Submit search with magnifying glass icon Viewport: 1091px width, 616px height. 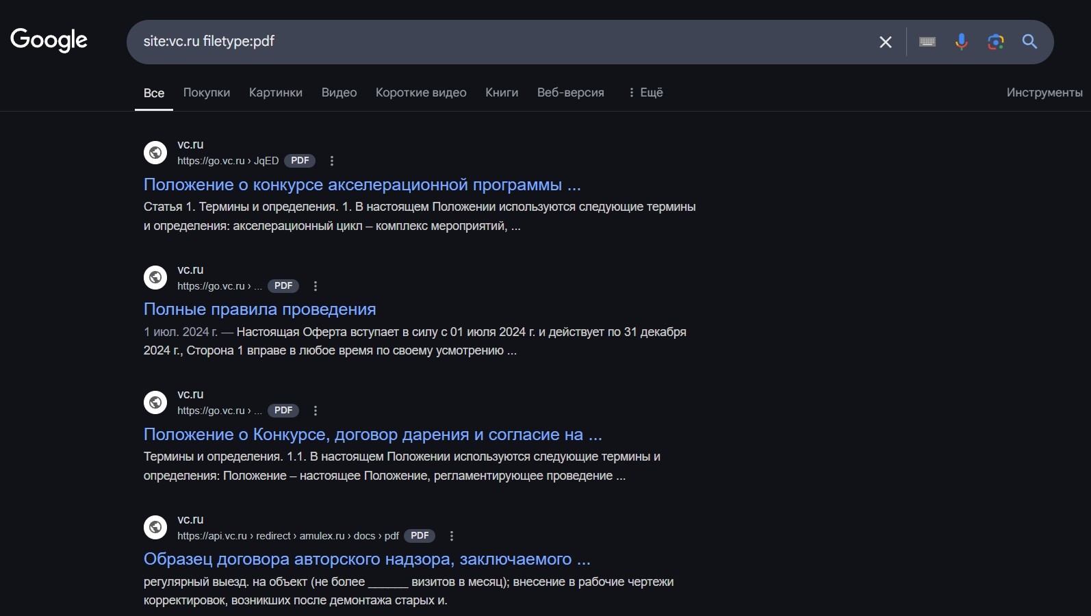coord(1029,42)
